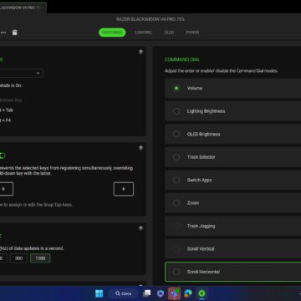Set polling rate to 500
Viewport: 301px width, 301px height.
coord(18,258)
